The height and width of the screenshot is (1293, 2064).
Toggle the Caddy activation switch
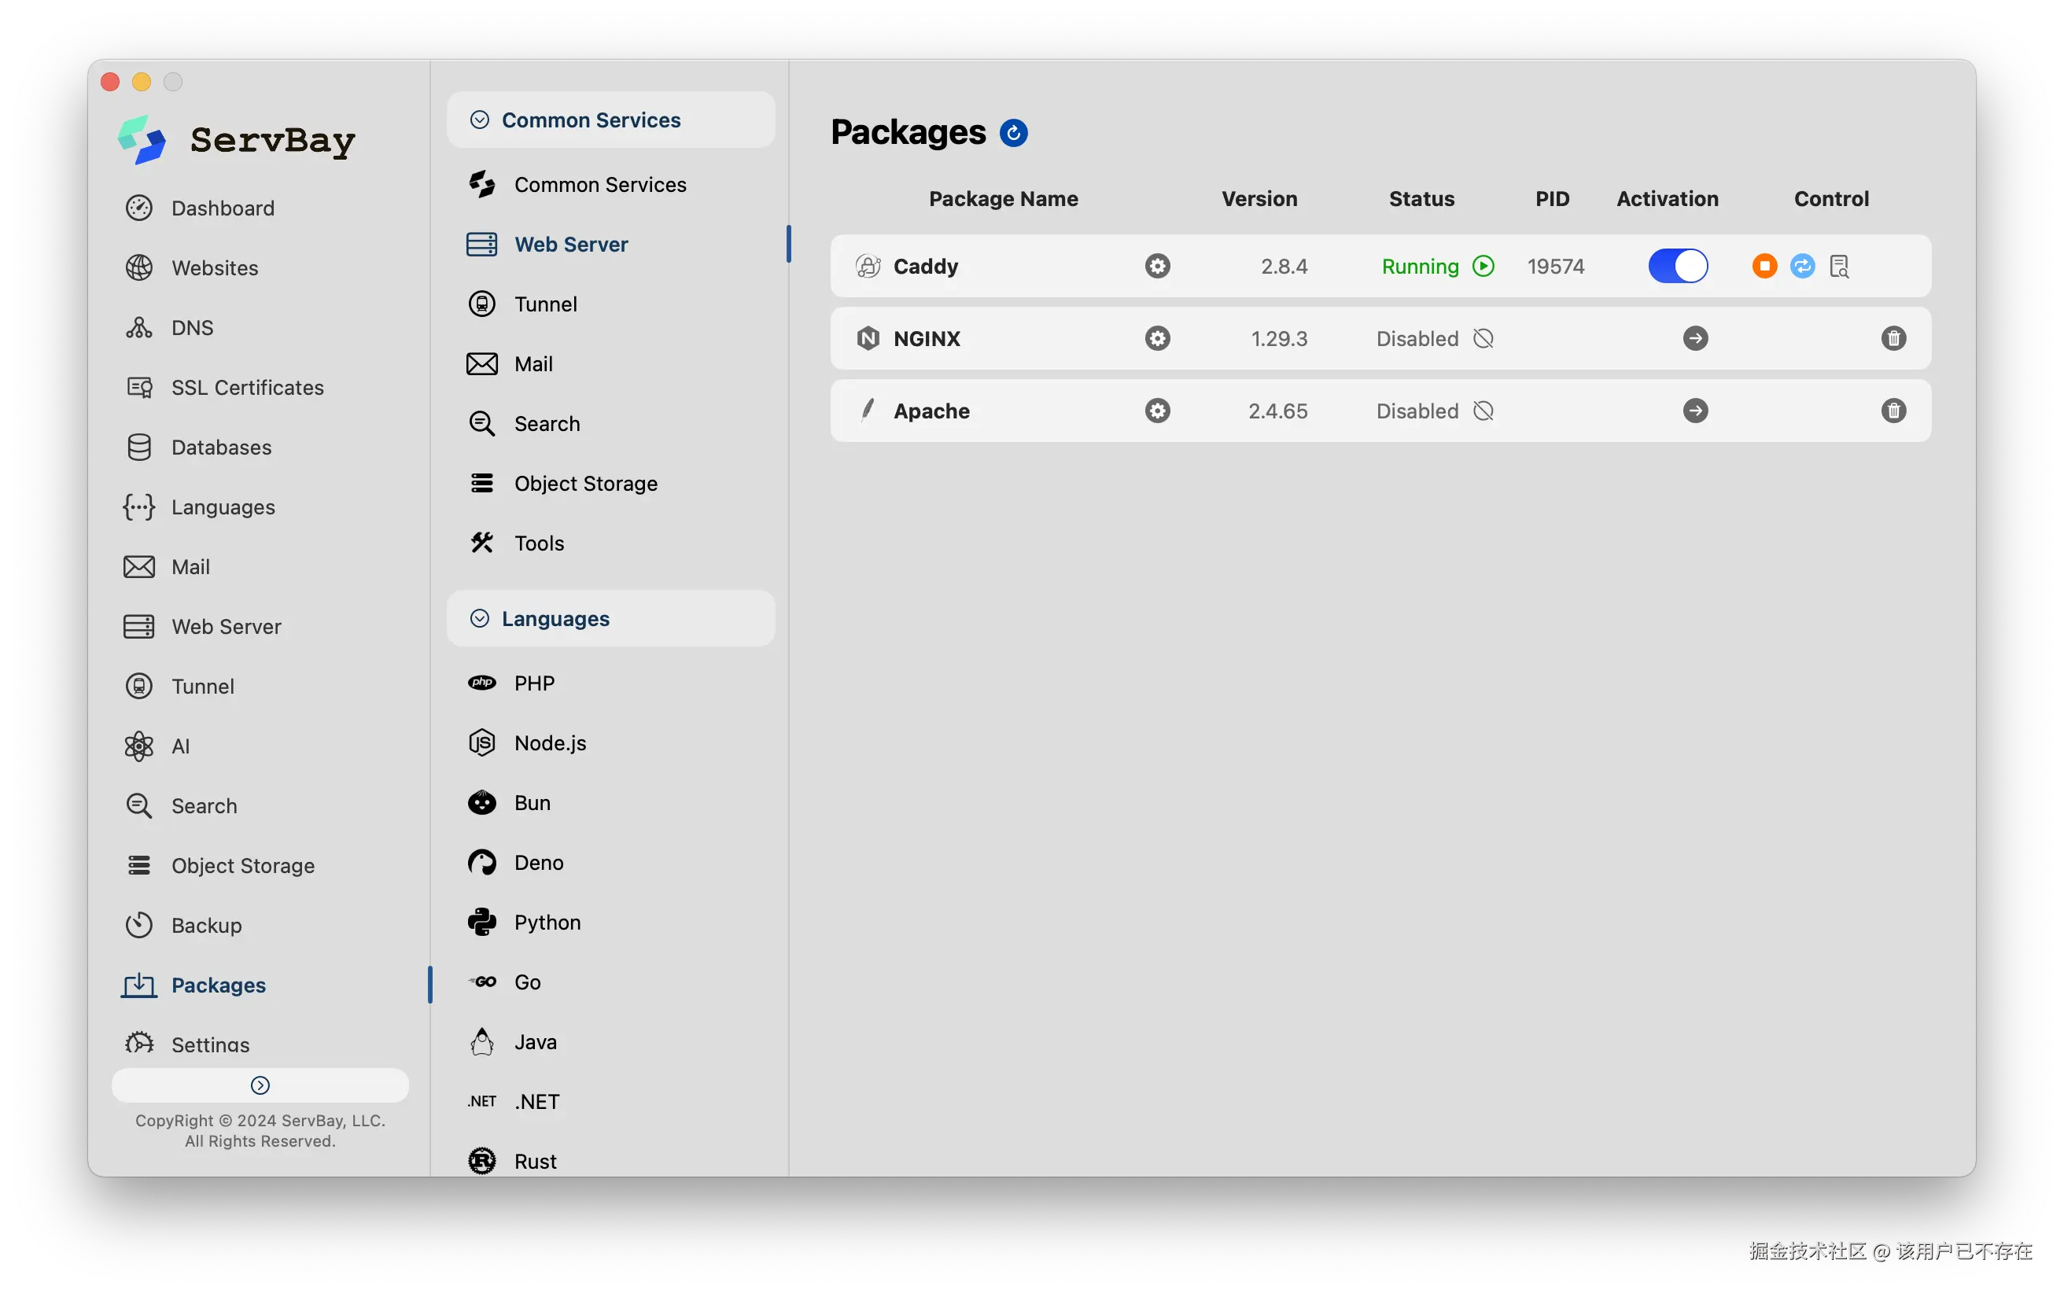(1677, 266)
